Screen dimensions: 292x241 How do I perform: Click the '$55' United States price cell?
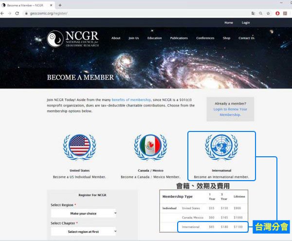pyautogui.click(x=212, y=208)
